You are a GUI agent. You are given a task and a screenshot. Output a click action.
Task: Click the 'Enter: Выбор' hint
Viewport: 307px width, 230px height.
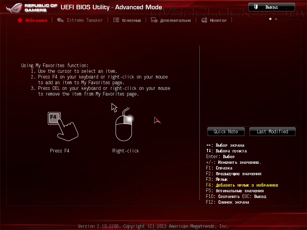point(220,157)
